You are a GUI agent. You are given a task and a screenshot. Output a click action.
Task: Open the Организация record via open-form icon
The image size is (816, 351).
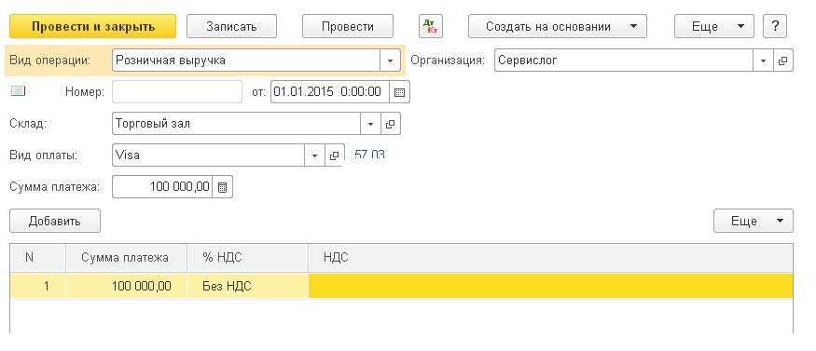point(783,61)
